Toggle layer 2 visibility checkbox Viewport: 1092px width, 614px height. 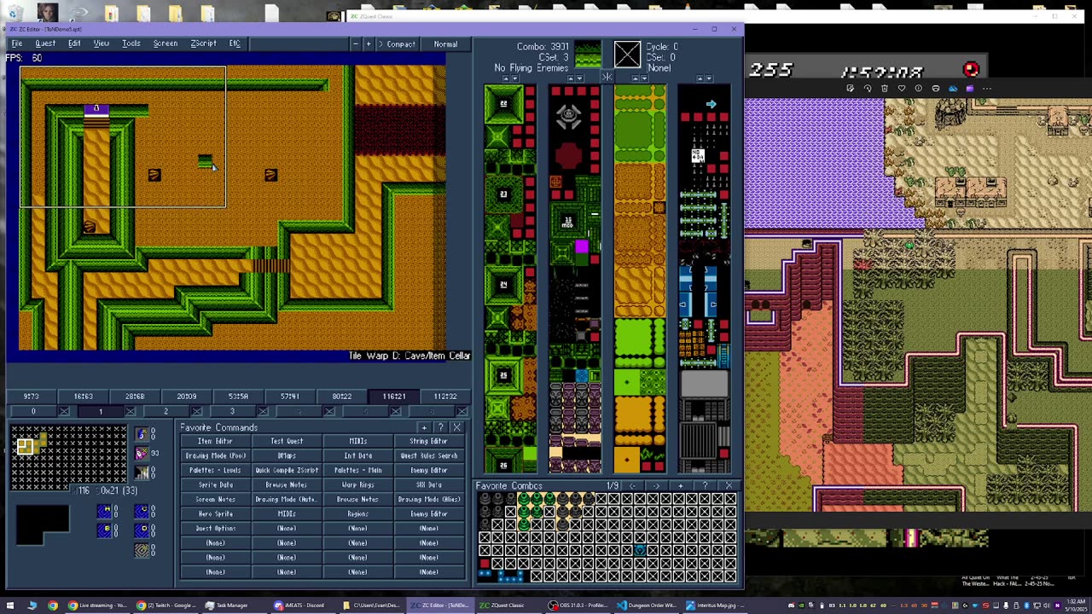point(197,411)
